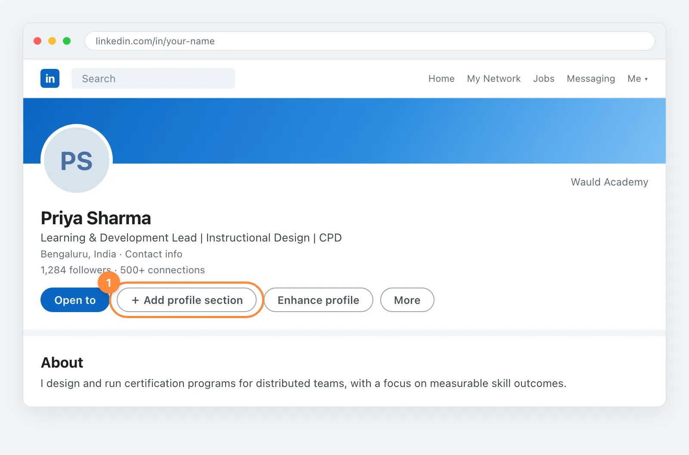
Task: Click the Enhance profile button
Action: [x=318, y=300]
